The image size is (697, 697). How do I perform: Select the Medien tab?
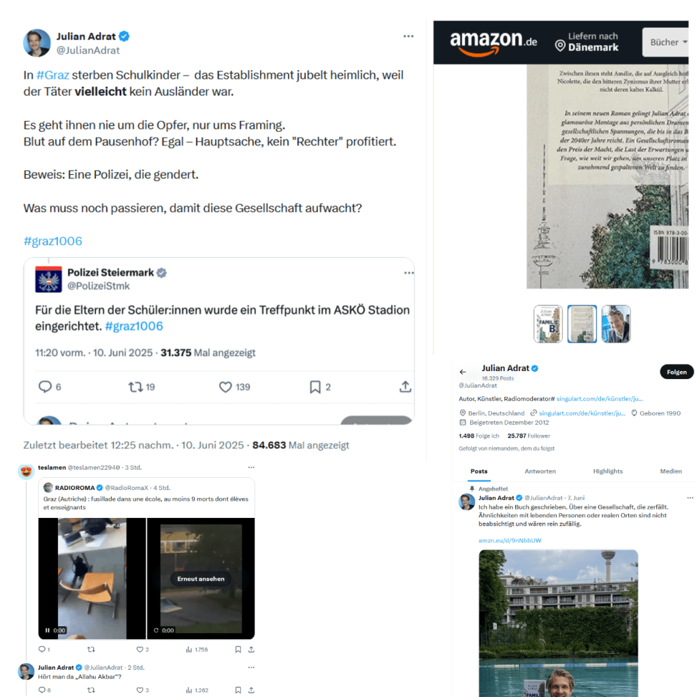click(x=670, y=471)
